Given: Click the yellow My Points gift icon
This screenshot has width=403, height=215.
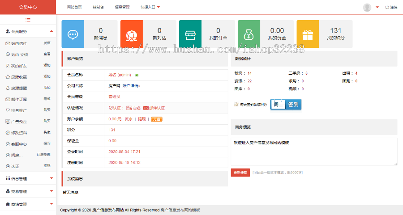Looking at the screenshot, I should click(308, 34).
